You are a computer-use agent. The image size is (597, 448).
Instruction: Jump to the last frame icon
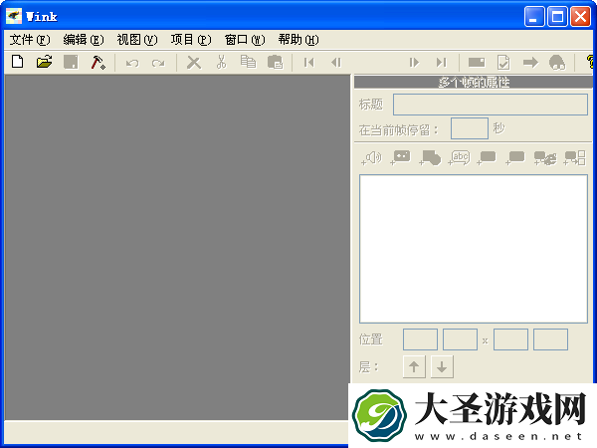point(441,62)
